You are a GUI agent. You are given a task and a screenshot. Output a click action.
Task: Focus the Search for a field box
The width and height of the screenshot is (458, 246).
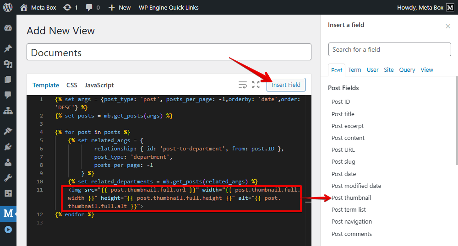[x=389, y=49]
